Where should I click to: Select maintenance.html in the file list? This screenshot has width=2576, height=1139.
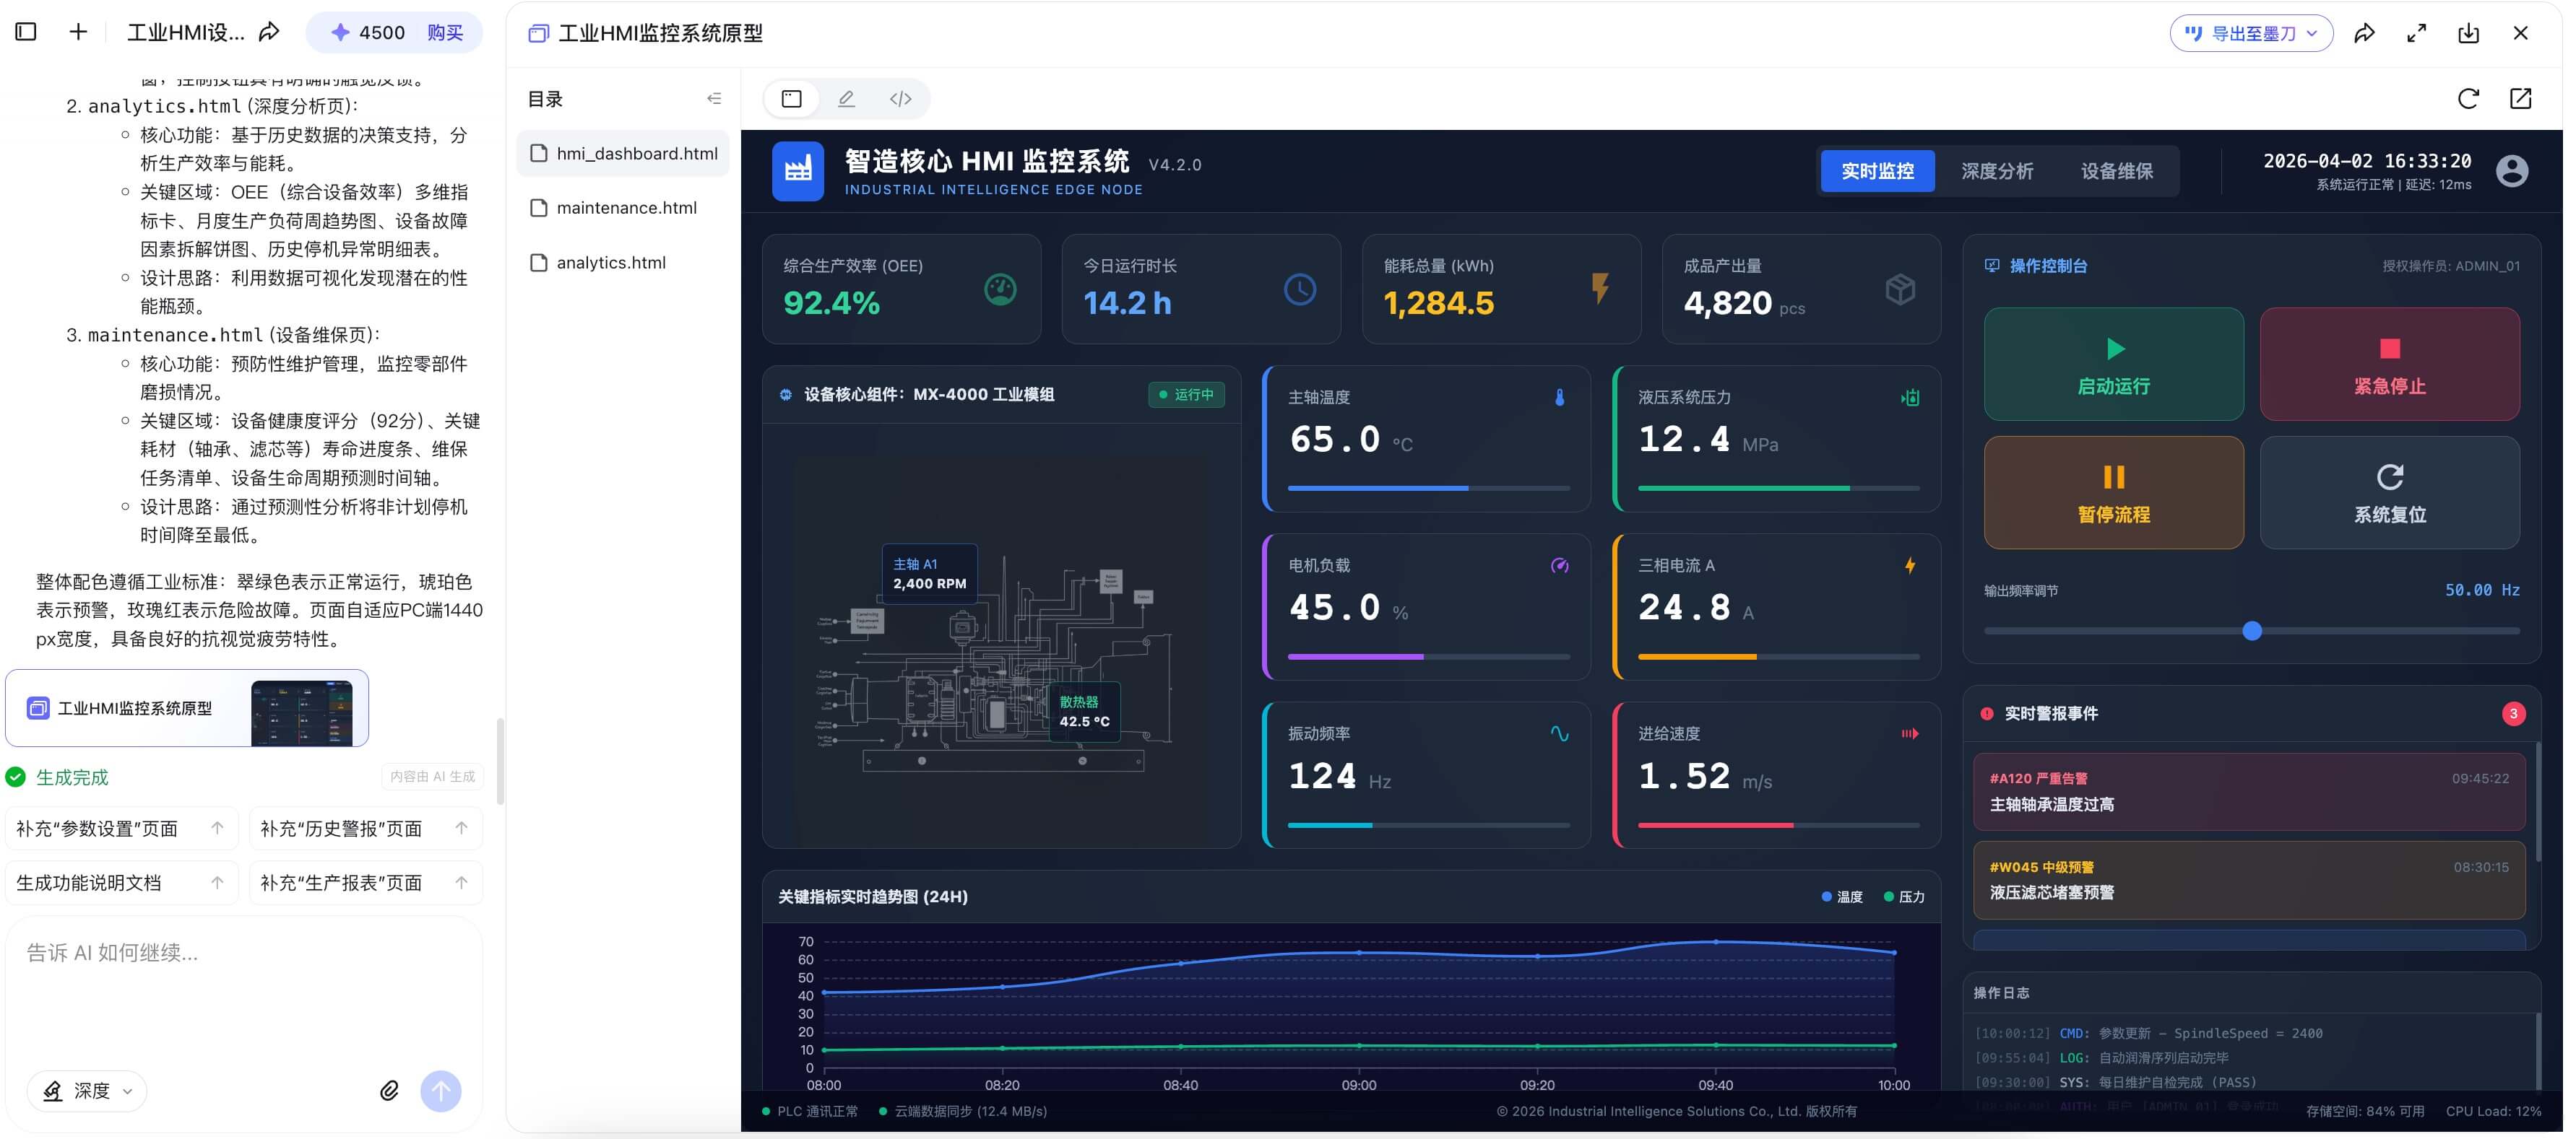coord(626,207)
